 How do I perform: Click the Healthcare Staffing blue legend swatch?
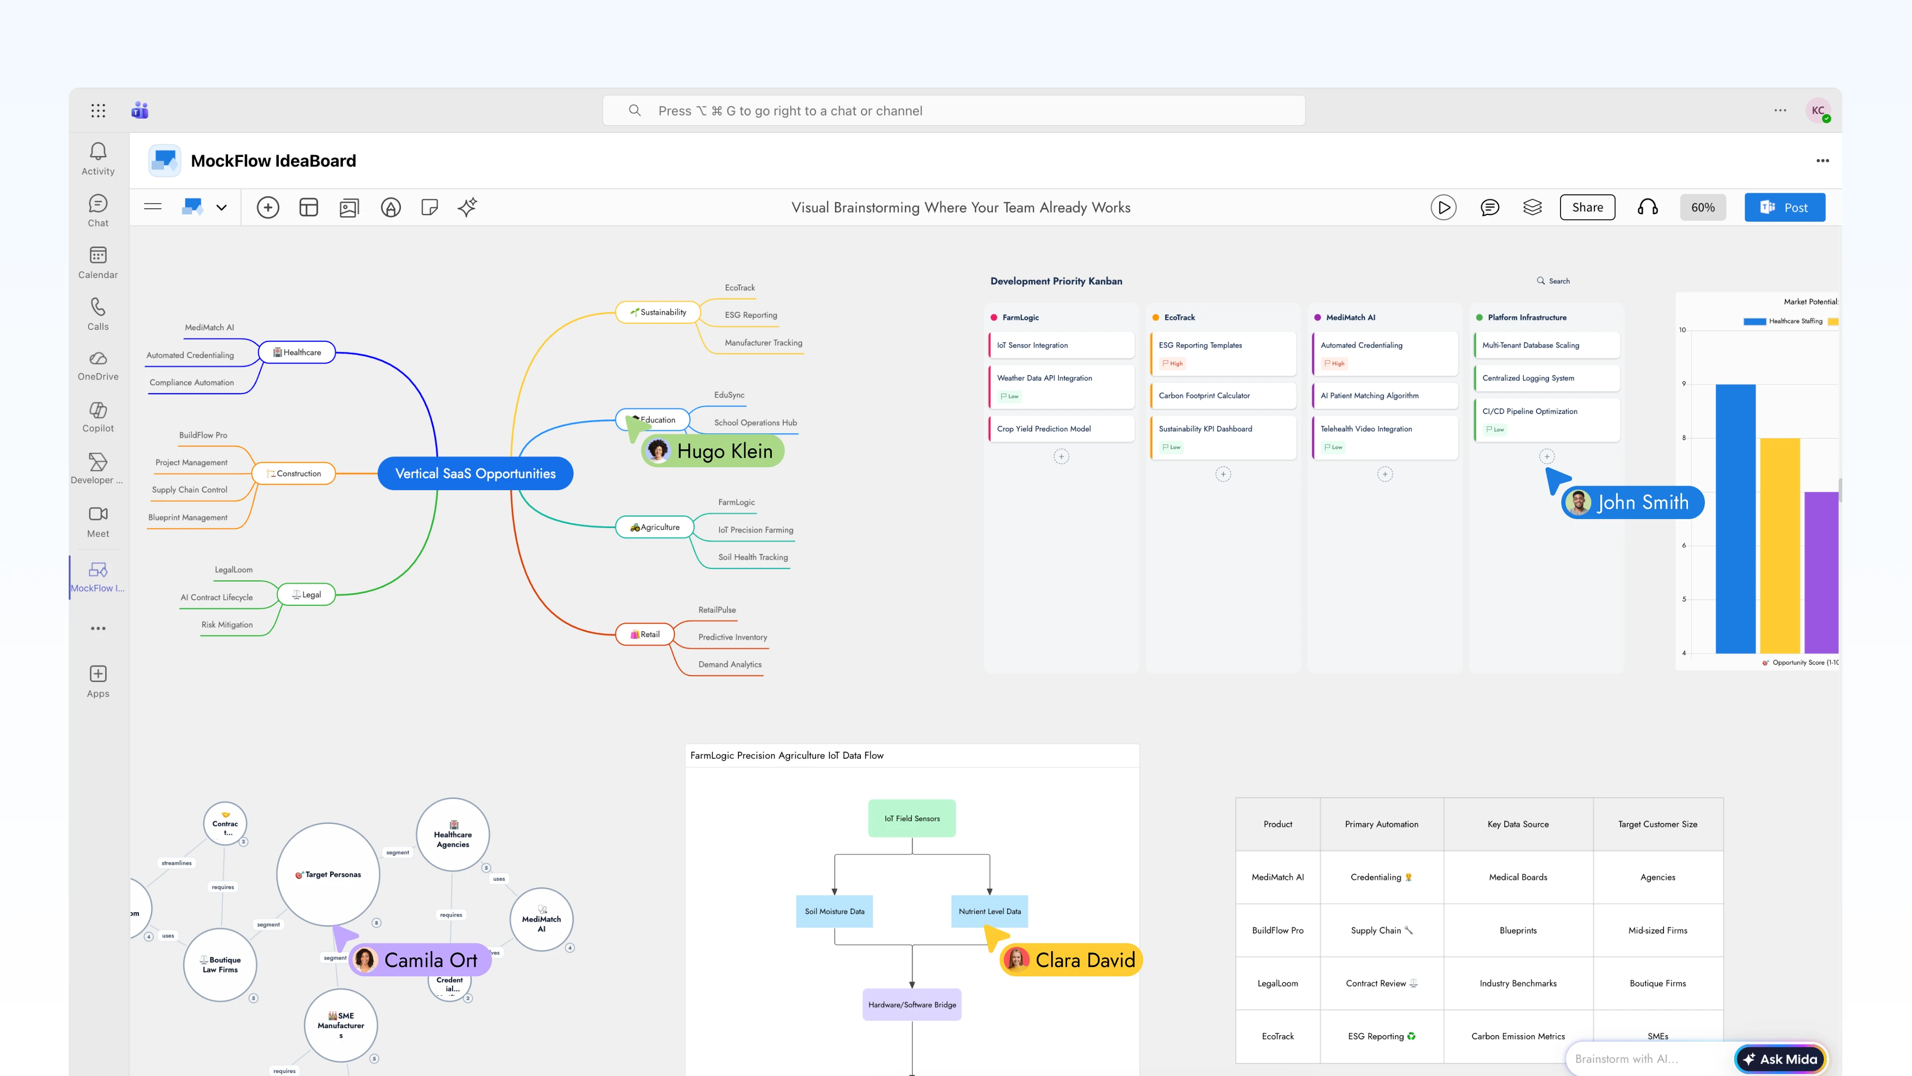pos(1755,321)
